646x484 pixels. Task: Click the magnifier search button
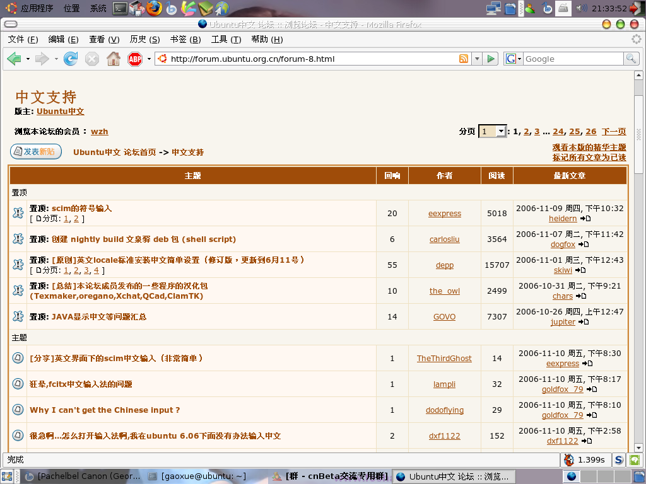click(x=631, y=59)
